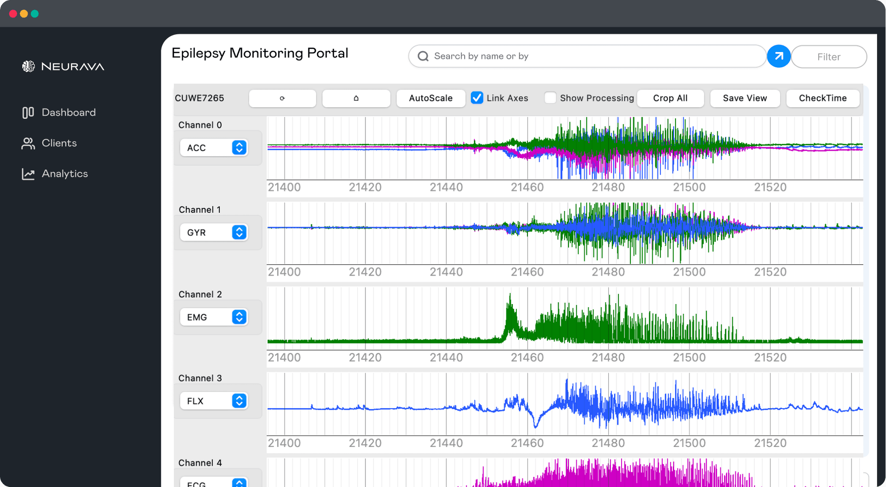886x487 pixels.
Task: Open the Clients menu item
Action: pos(59,143)
